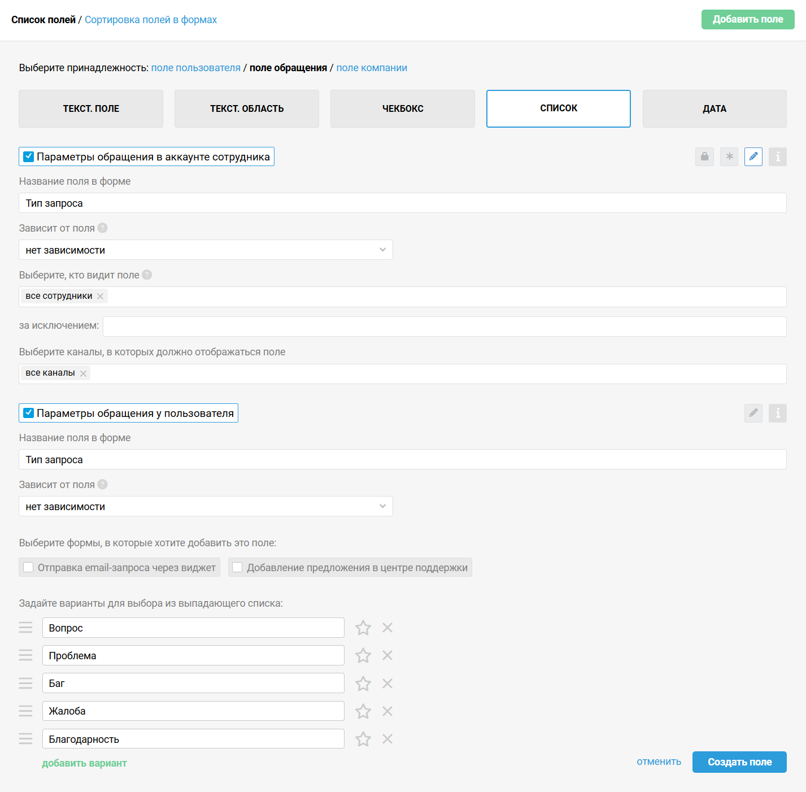Mark the 'Вопрос' option as default with star
The image size is (806, 792).
pos(363,628)
